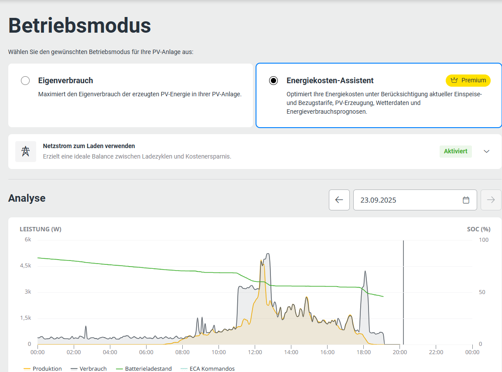Click the vertical current-time marker in chart
Viewport: 502px width, 372px height.
click(x=403, y=292)
